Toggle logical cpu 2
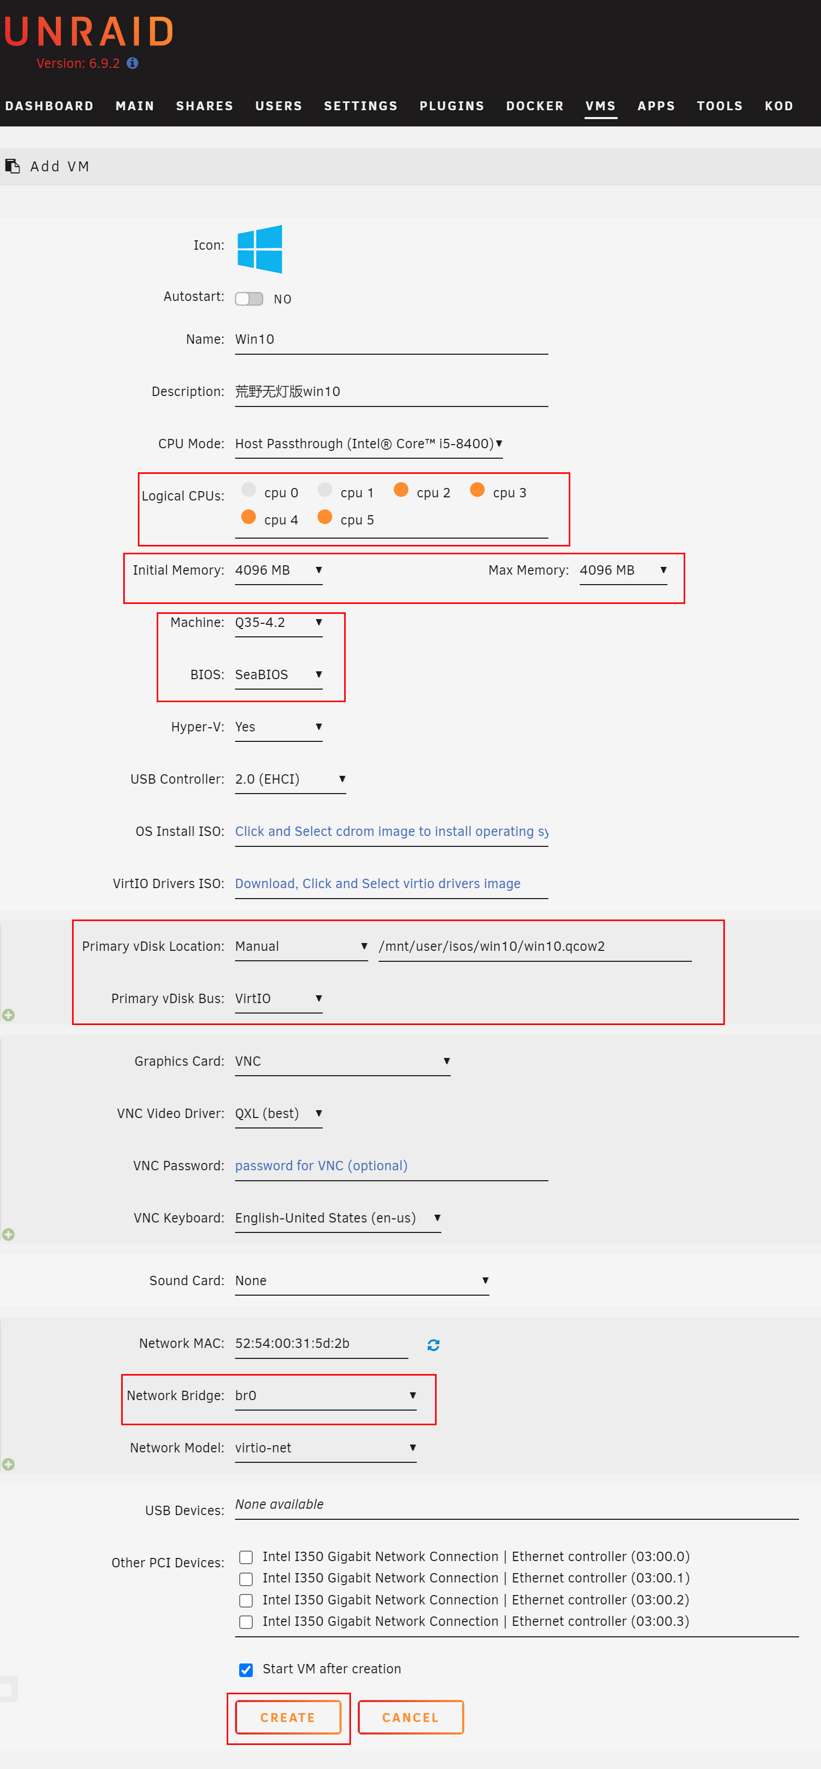Screen dimensions: 821x1769 pyautogui.click(x=401, y=490)
